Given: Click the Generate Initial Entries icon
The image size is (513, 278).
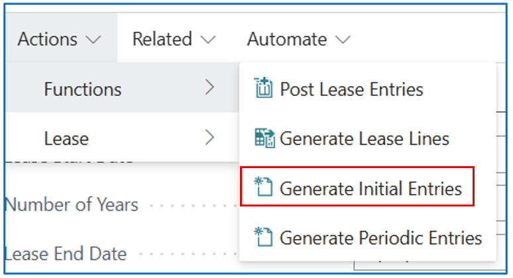Looking at the screenshot, I should click(263, 188).
